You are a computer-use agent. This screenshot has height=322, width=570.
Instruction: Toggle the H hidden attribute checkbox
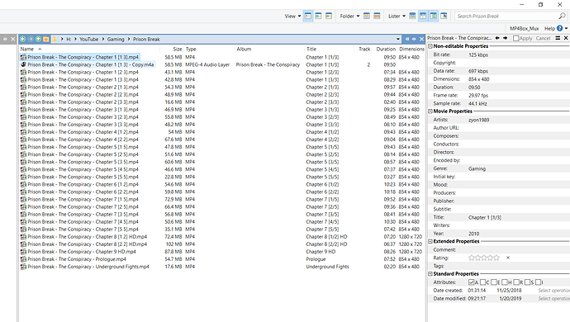coord(505,282)
